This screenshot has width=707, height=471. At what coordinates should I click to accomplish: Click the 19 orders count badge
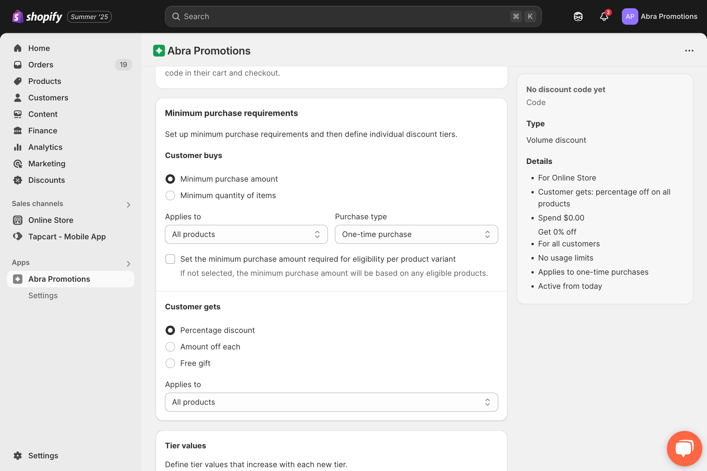point(123,64)
